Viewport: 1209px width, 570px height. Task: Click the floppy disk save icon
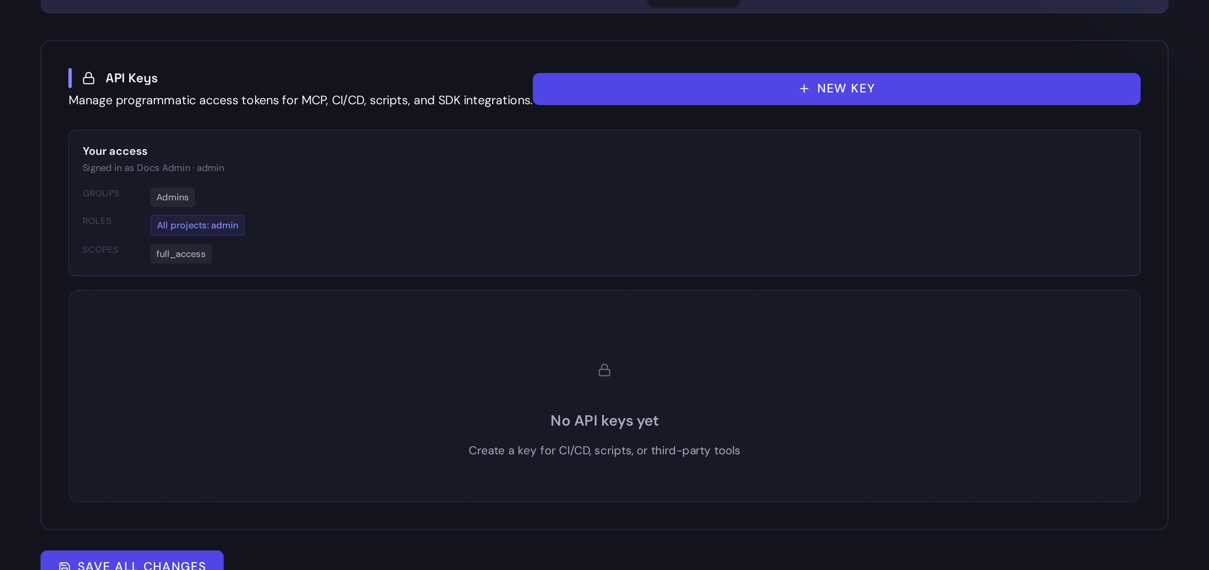[65, 566]
